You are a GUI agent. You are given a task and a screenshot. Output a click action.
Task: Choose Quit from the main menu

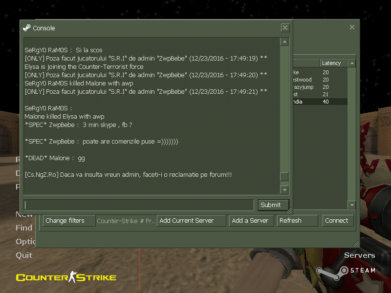tap(24, 255)
